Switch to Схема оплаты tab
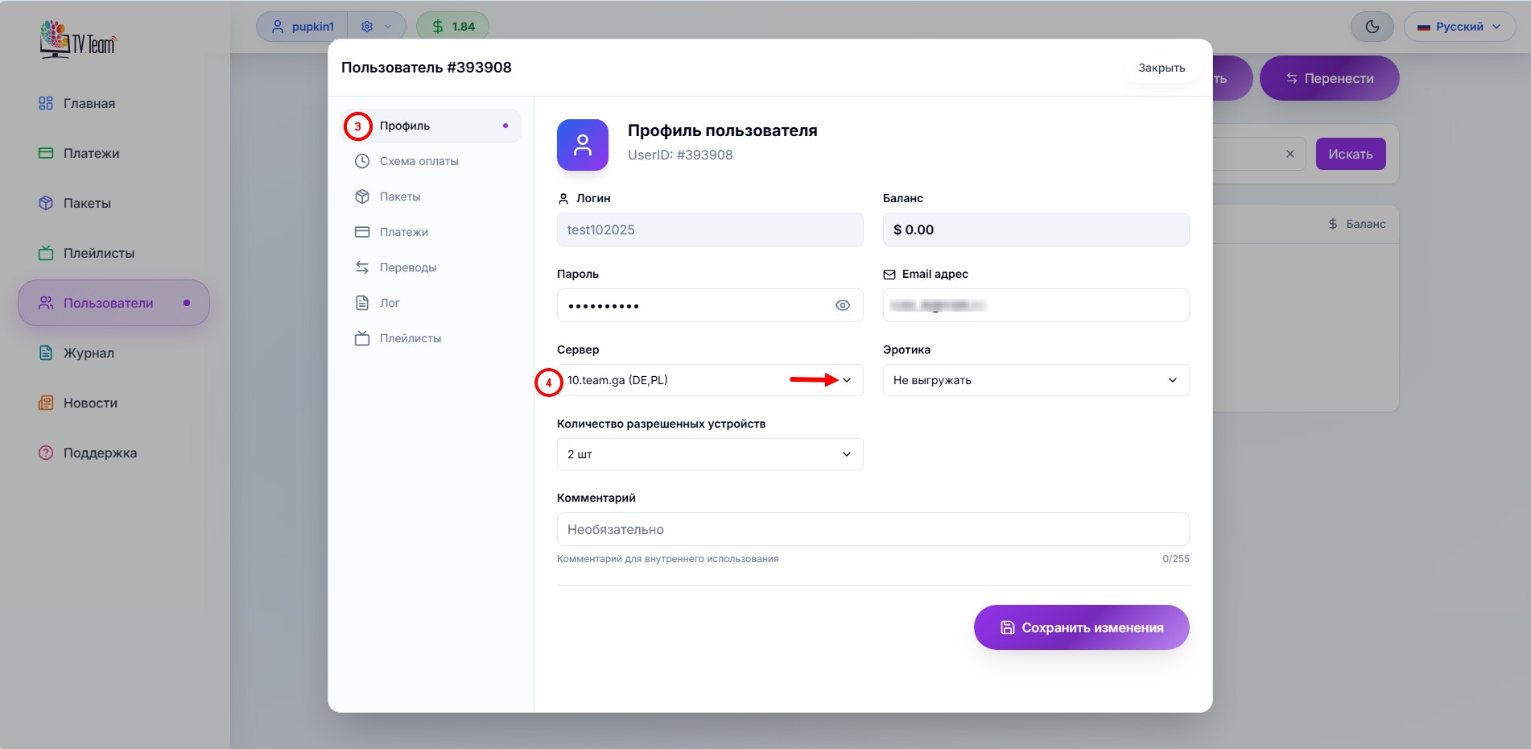This screenshot has width=1531, height=749. (419, 161)
